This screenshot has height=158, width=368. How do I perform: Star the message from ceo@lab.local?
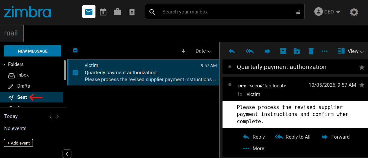[x=362, y=85]
